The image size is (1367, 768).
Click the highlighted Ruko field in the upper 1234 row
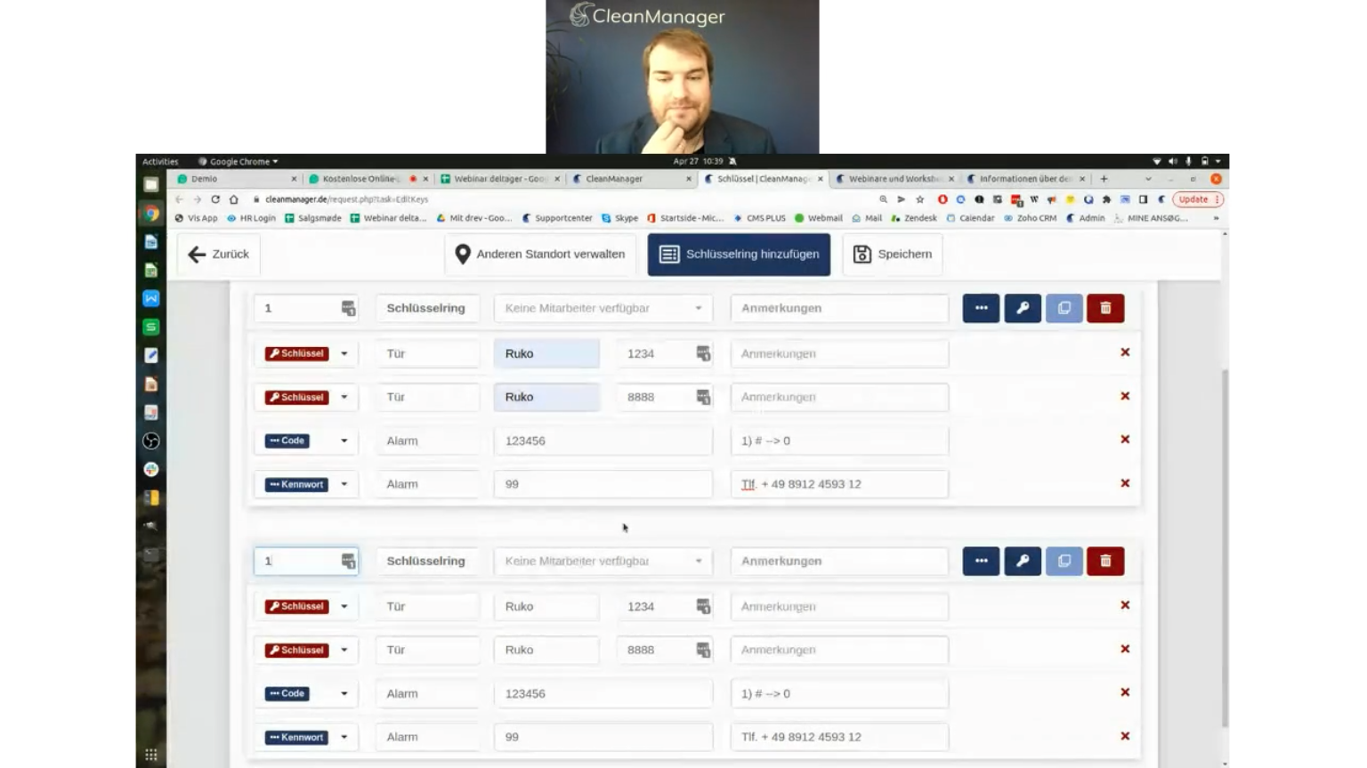tap(546, 353)
